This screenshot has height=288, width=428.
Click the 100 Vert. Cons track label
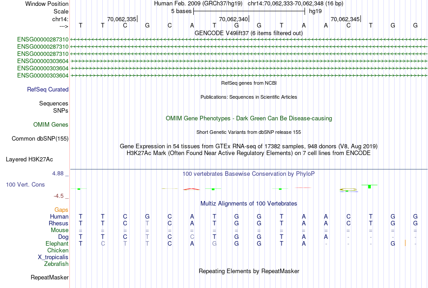(x=25, y=184)
